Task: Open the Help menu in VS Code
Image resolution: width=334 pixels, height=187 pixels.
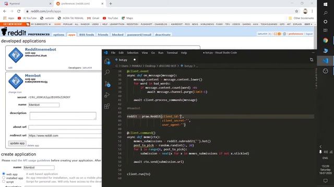Action: 184,52
